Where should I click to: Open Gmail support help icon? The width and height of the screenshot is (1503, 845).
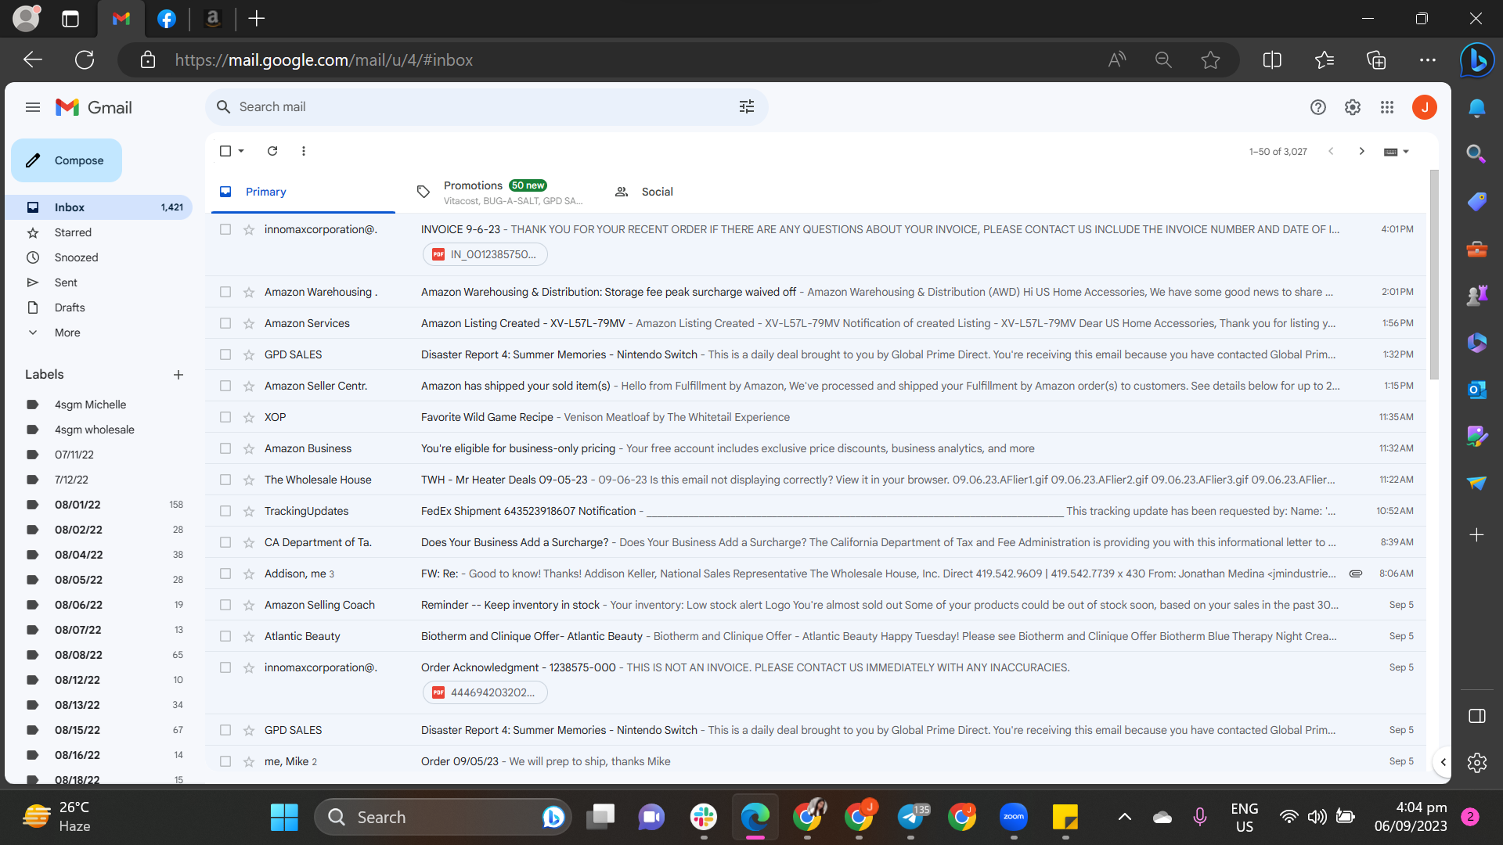click(x=1317, y=107)
